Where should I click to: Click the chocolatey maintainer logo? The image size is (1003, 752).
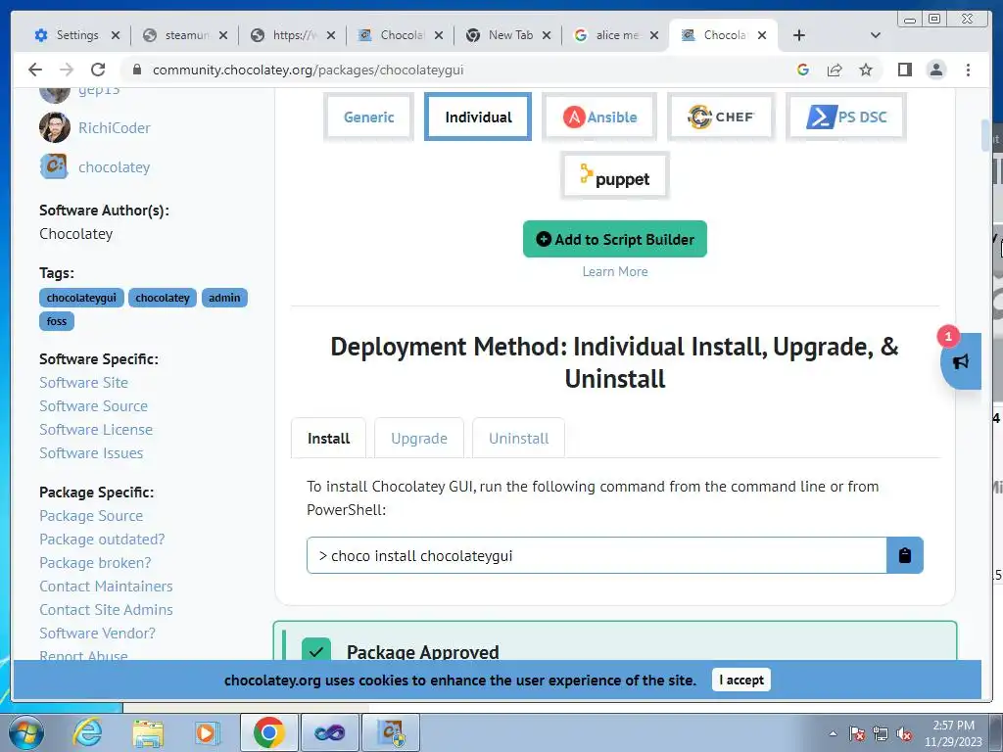click(55, 166)
